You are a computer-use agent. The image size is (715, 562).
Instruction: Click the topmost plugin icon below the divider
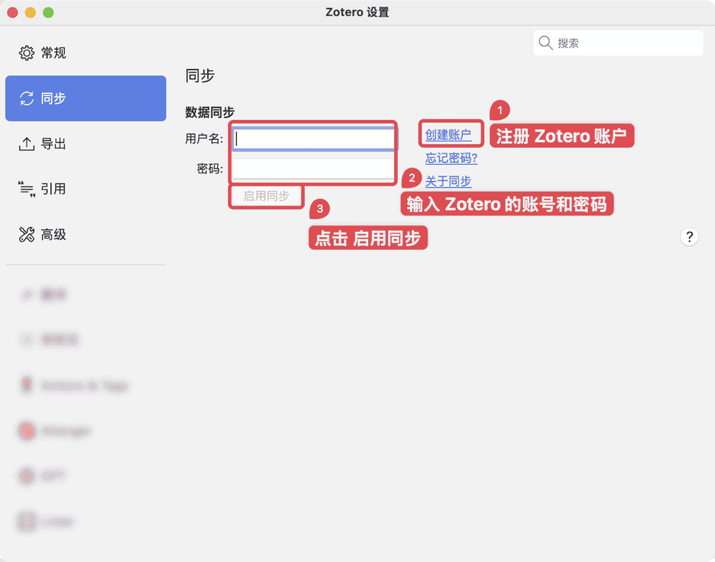26,294
